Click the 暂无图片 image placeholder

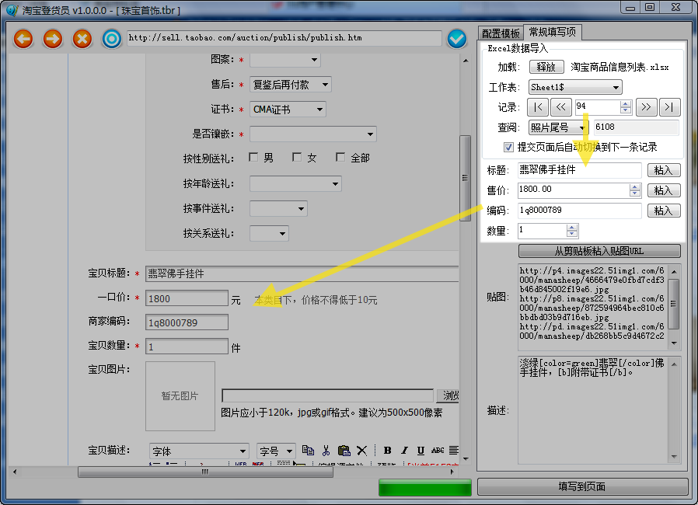[x=180, y=396]
